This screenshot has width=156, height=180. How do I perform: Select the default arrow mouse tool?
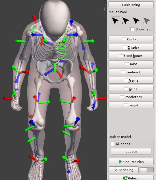click(115, 21)
